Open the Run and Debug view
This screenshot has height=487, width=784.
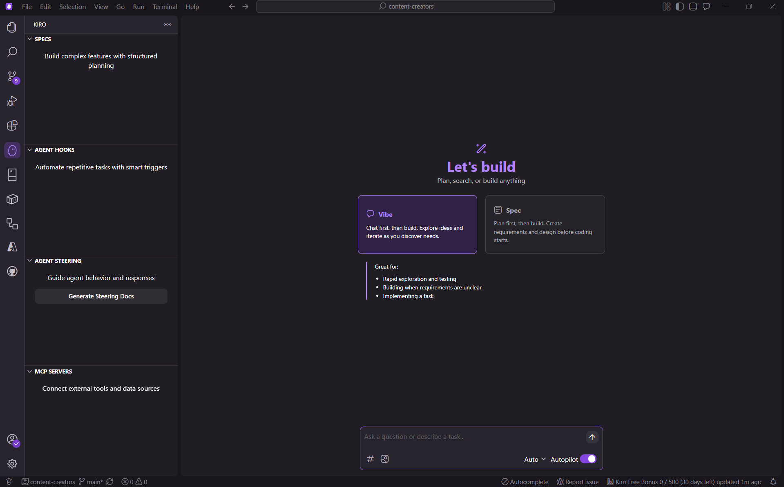click(x=12, y=101)
